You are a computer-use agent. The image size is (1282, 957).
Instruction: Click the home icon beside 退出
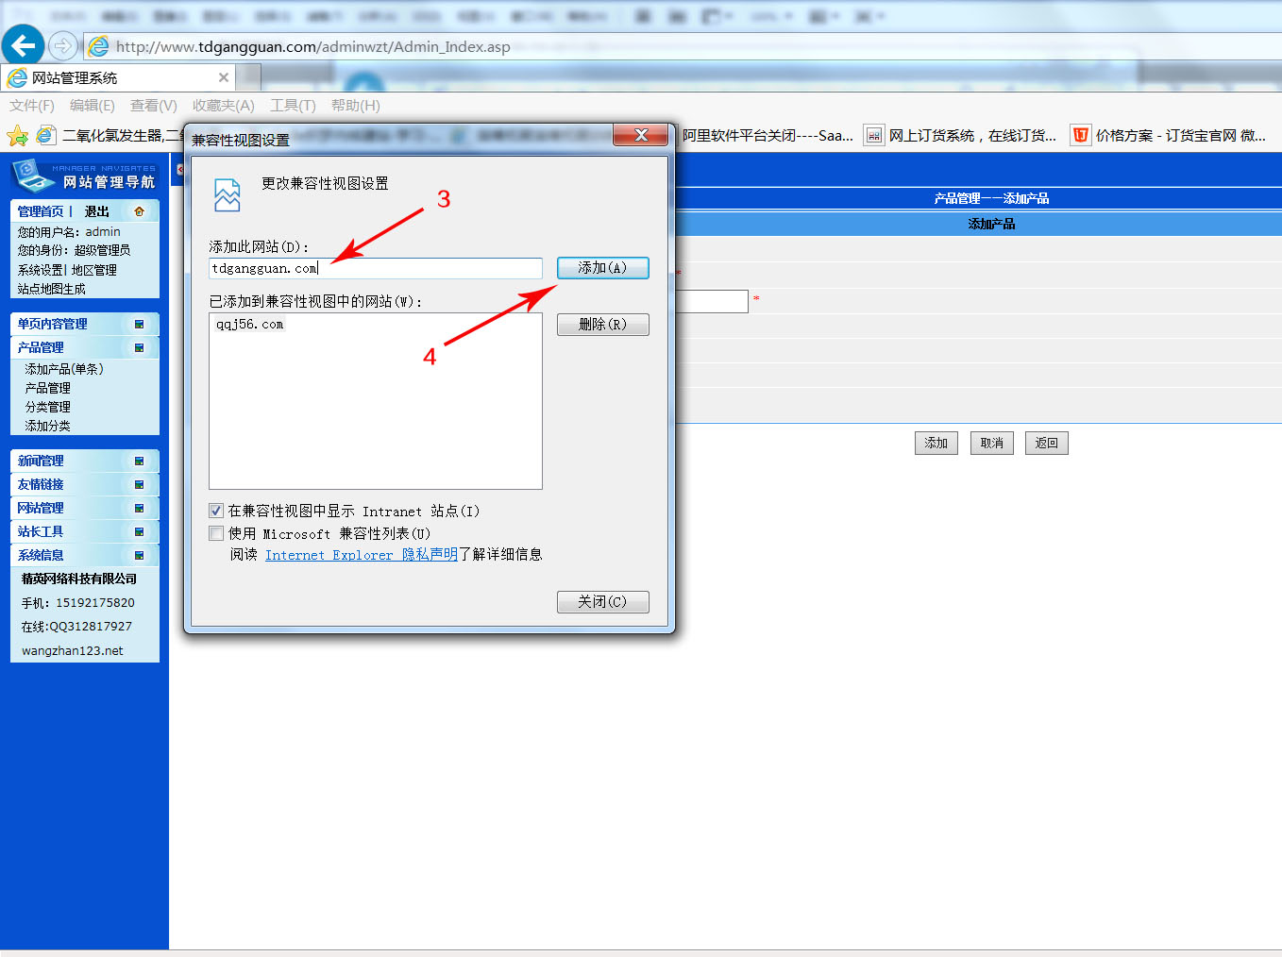(x=139, y=211)
